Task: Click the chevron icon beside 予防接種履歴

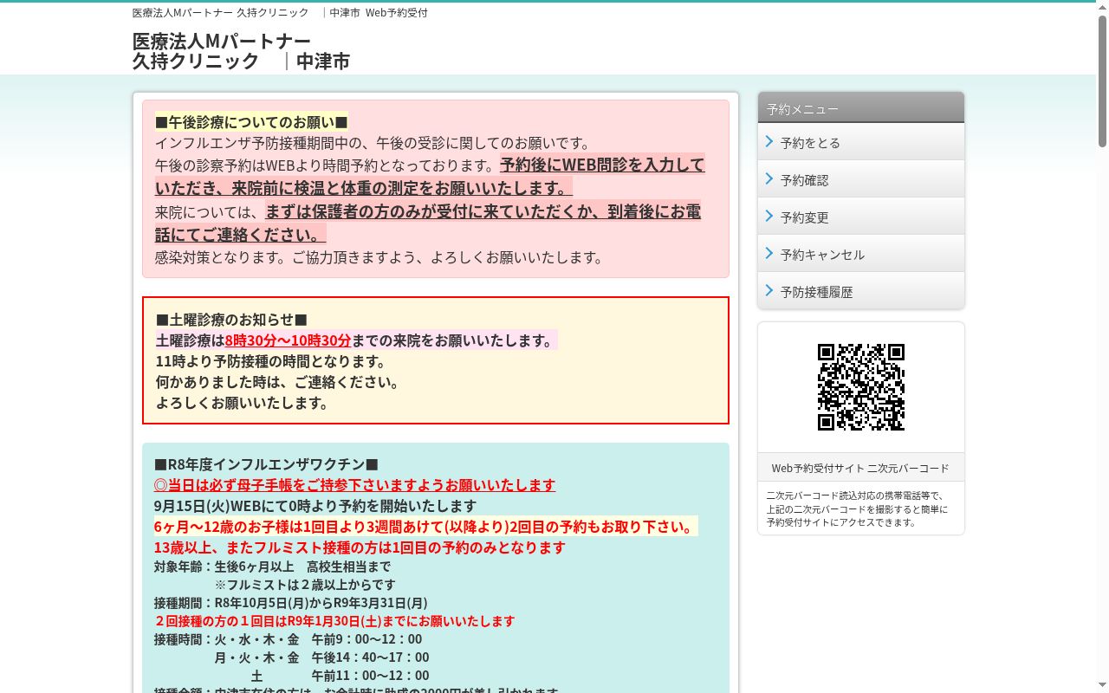Action: click(769, 290)
